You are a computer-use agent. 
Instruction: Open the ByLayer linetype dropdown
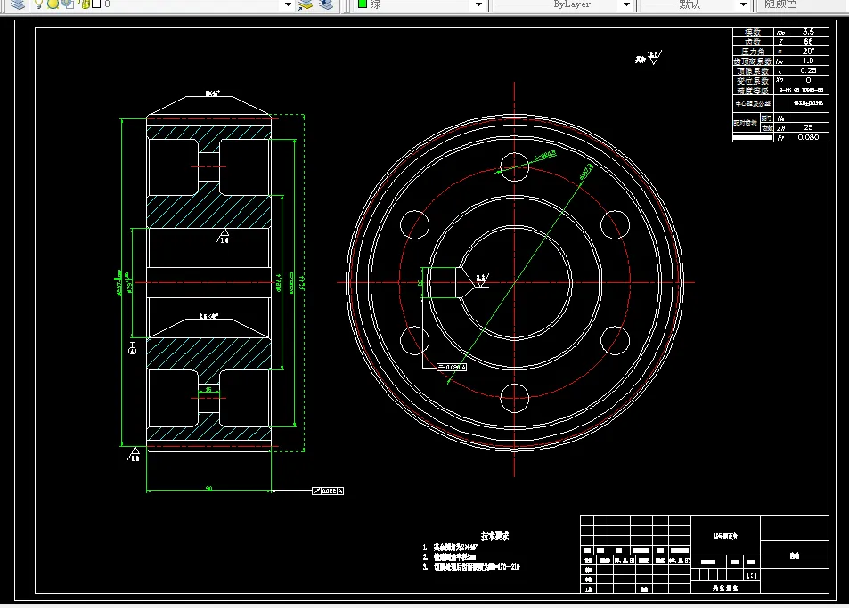pos(626,4)
